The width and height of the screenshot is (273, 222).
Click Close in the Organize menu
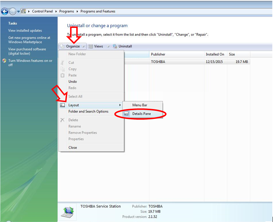click(x=73, y=148)
